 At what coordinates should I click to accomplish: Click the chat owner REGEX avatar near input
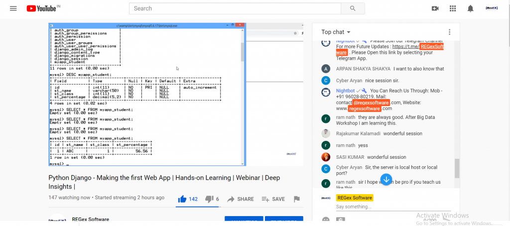326,198
